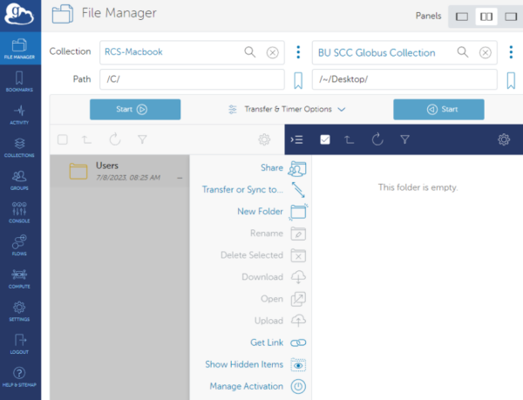Image resolution: width=523 pixels, height=400 pixels.
Task: Click the /~/Desktop/ path input field
Action: click(x=404, y=79)
